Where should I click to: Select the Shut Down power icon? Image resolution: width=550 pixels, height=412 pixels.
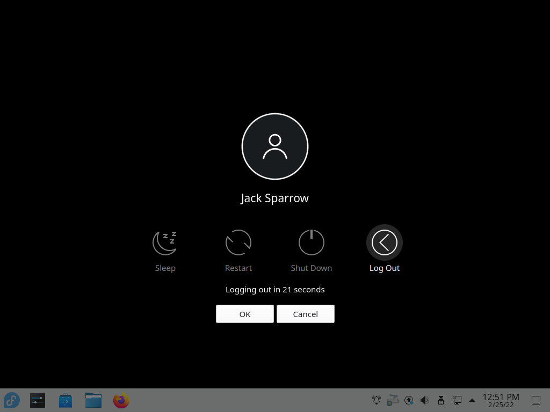[312, 242]
